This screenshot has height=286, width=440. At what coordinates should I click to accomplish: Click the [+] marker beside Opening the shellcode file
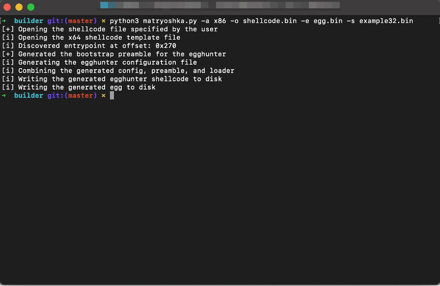[8, 29]
